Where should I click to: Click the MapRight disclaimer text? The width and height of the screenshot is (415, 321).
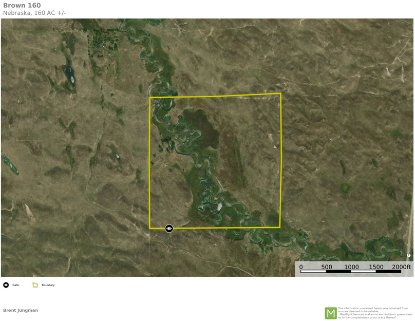(375, 313)
